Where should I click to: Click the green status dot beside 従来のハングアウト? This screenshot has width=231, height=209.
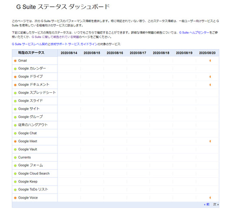tap(15, 125)
